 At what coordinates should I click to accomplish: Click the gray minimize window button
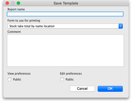(13, 3)
